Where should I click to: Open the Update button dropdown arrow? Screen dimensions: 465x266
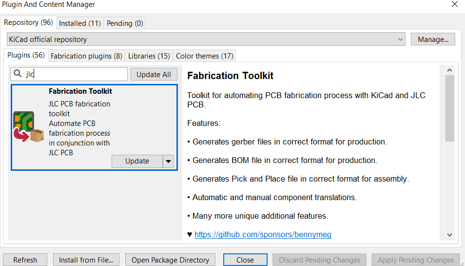click(x=168, y=161)
